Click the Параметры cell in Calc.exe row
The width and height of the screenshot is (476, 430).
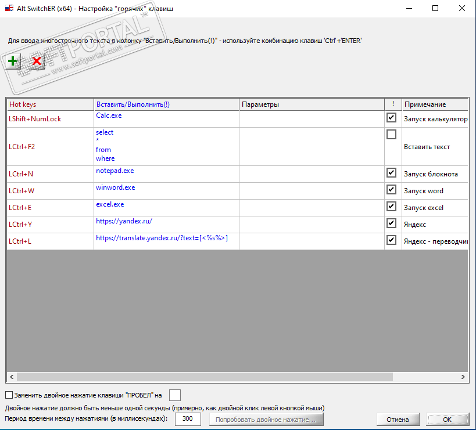click(x=312, y=119)
